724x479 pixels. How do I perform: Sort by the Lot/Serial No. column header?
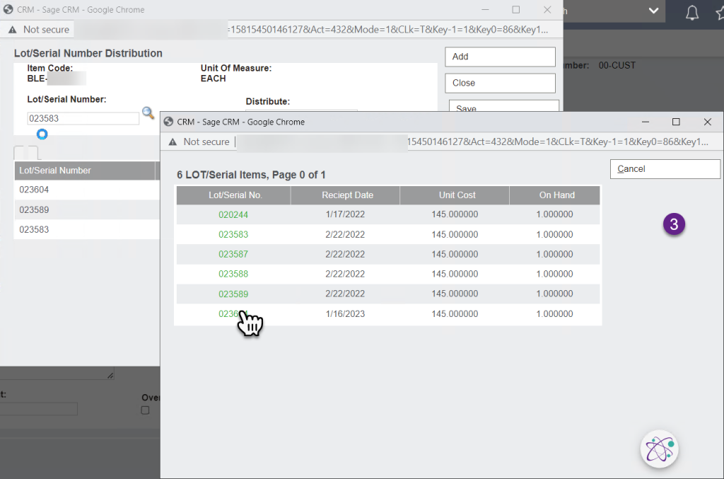[x=233, y=195]
